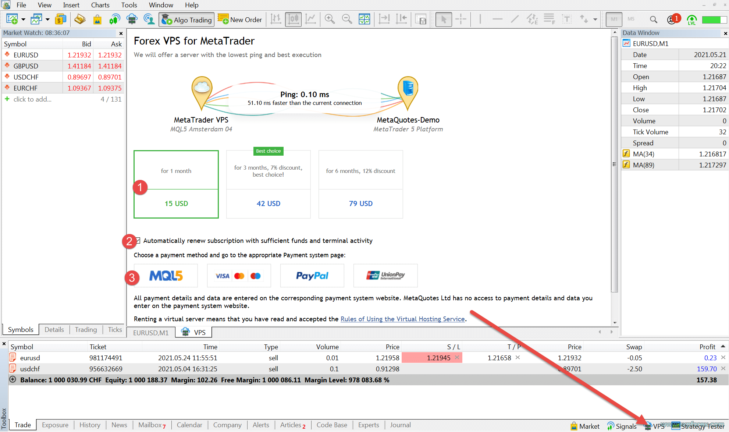This screenshot has width=729, height=432.
Task: Close the usdchf position via X
Action: coord(723,369)
